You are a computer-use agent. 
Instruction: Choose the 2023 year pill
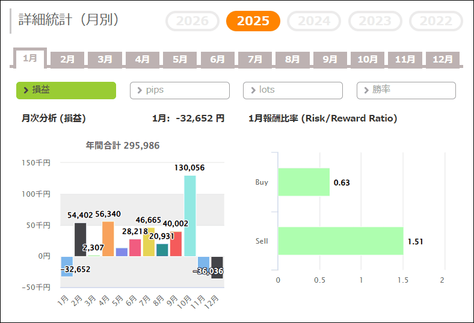click(x=375, y=21)
